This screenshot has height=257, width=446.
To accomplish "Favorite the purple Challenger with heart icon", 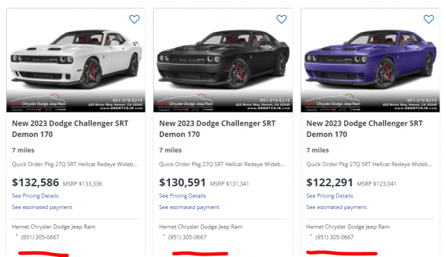I will click(x=429, y=19).
